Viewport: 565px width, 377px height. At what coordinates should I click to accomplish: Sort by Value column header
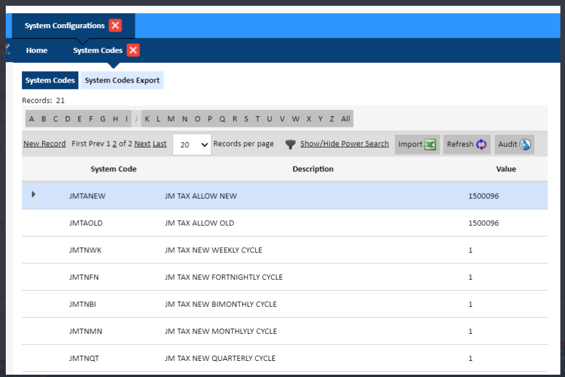click(x=506, y=169)
